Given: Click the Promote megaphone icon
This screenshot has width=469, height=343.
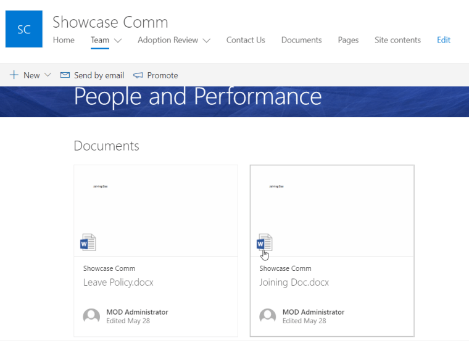Looking at the screenshot, I should 138,75.
